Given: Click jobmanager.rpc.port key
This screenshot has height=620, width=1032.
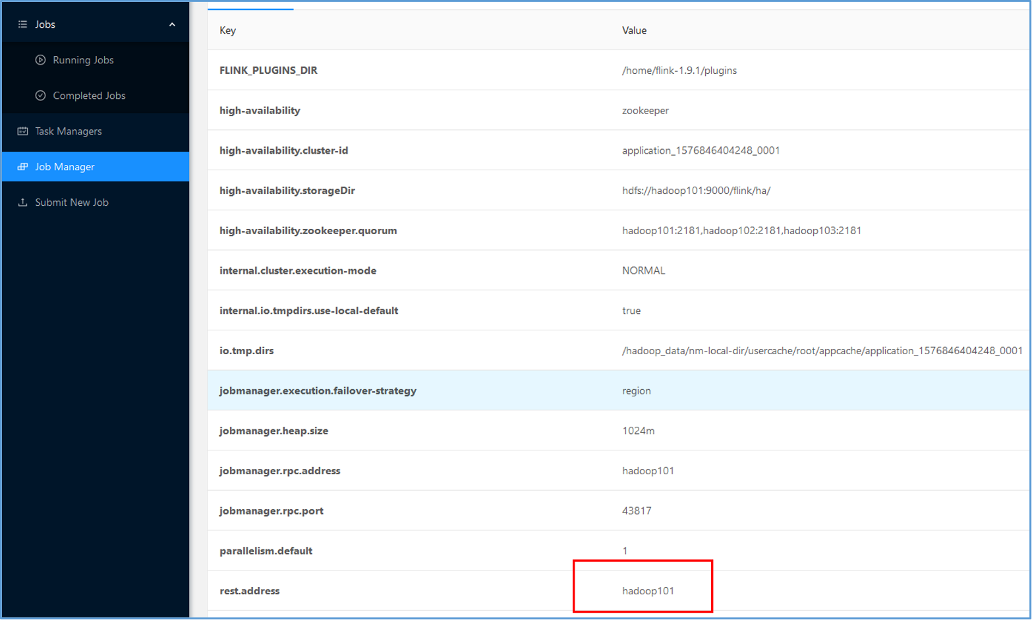Looking at the screenshot, I should coord(271,511).
